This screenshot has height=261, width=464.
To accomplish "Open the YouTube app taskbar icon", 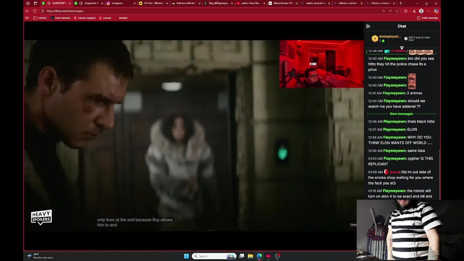I will 268,256.
